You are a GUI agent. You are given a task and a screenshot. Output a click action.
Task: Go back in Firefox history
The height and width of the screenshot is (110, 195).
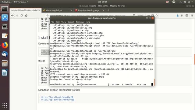[12, 16]
